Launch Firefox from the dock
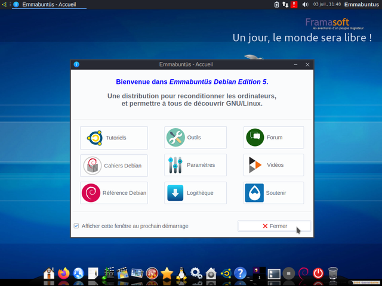This screenshot has width=382, height=286. (x=64, y=273)
